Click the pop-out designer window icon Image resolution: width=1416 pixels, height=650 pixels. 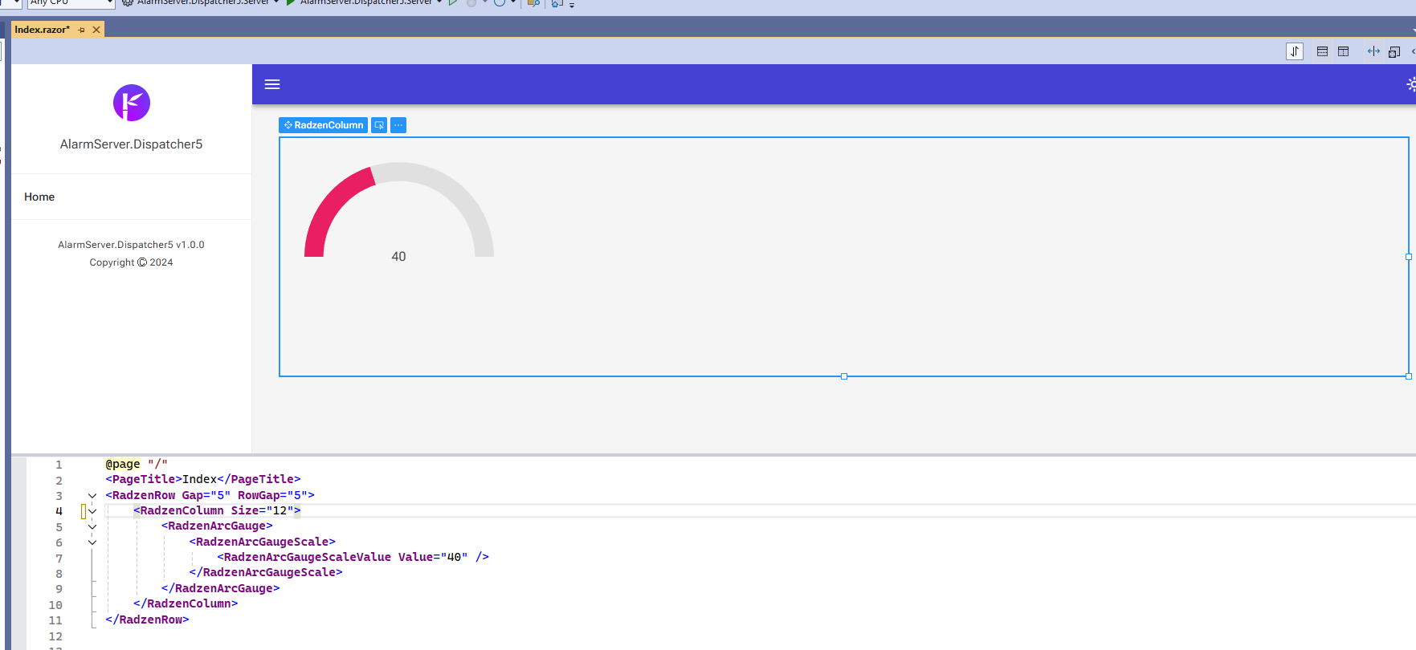[1394, 51]
